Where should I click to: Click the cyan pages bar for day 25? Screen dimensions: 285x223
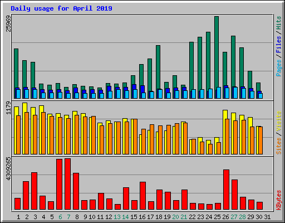tap(219, 93)
